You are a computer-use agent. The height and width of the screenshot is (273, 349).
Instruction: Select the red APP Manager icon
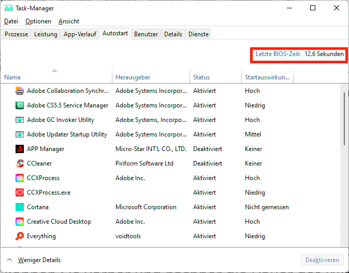tap(20, 149)
